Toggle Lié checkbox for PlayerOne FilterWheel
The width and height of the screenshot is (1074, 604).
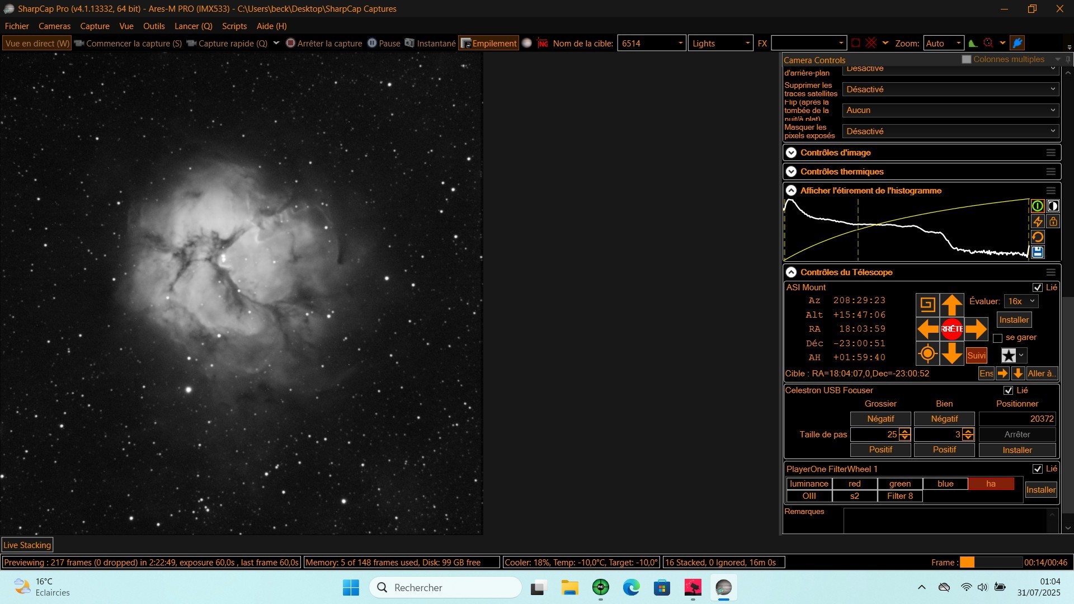click(1037, 469)
